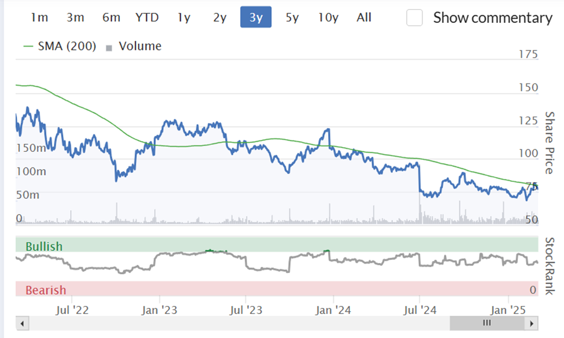Select the 3m time range
The width and height of the screenshot is (564, 338).
[75, 17]
